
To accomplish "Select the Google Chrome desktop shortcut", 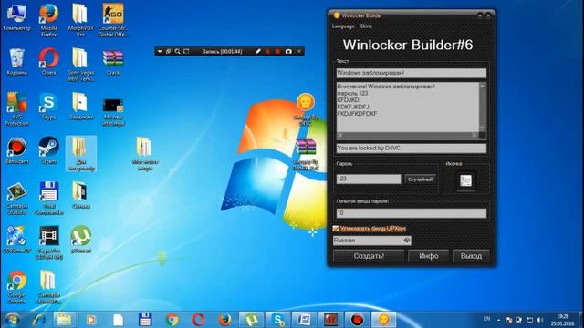I will pos(16,287).
